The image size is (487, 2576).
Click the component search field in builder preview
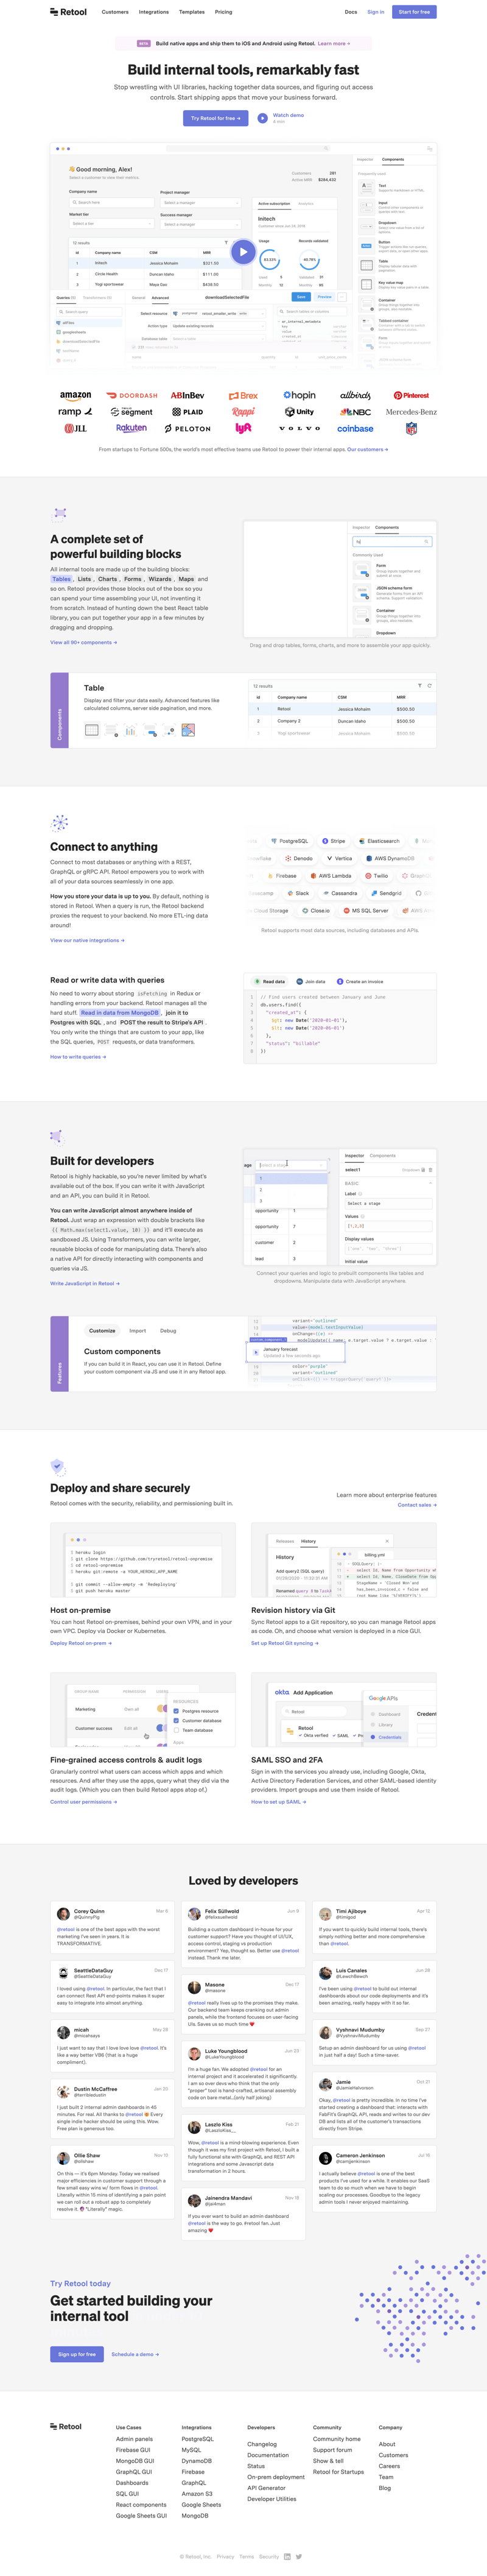point(392,541)
